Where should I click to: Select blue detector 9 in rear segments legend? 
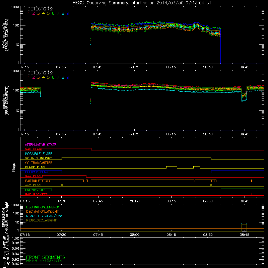pyautogui.click(x=68, y=77)
